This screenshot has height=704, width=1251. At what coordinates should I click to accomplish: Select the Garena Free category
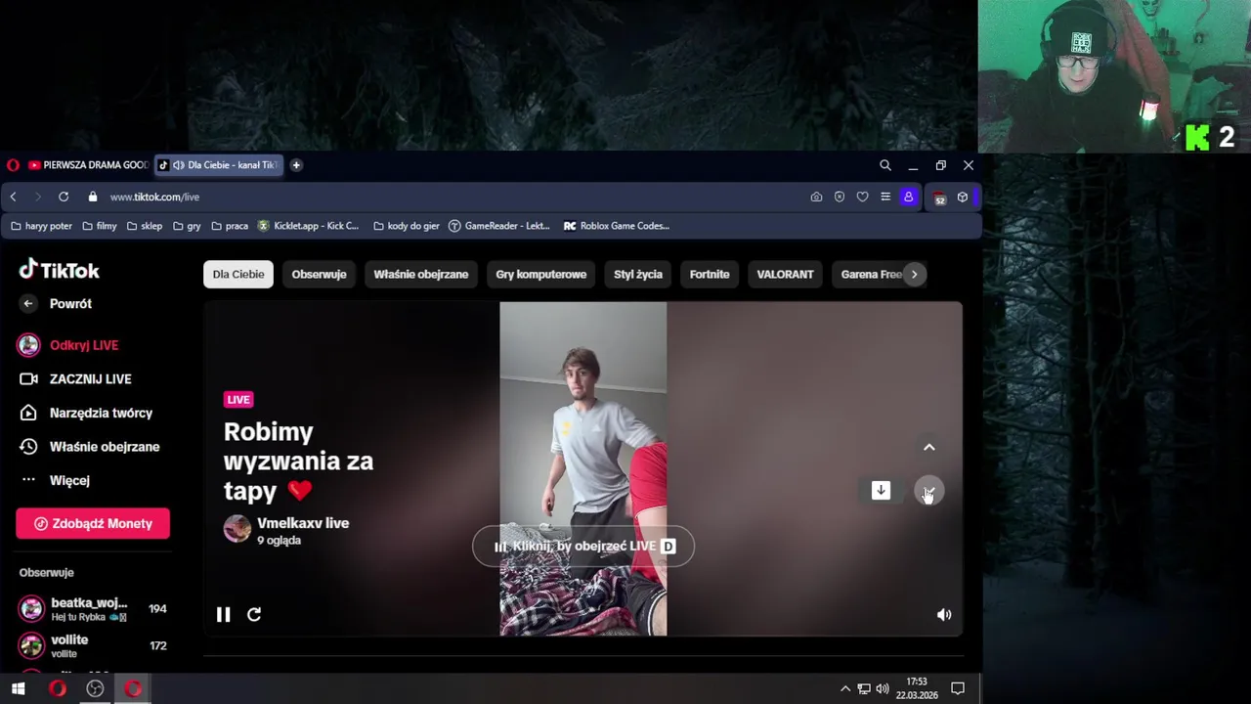[869, 274]
